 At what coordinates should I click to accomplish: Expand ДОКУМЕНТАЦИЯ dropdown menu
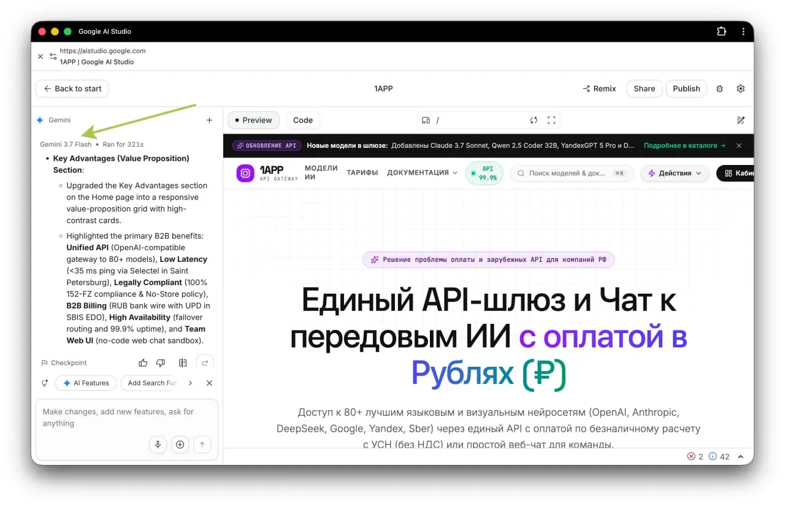[422, 173]
